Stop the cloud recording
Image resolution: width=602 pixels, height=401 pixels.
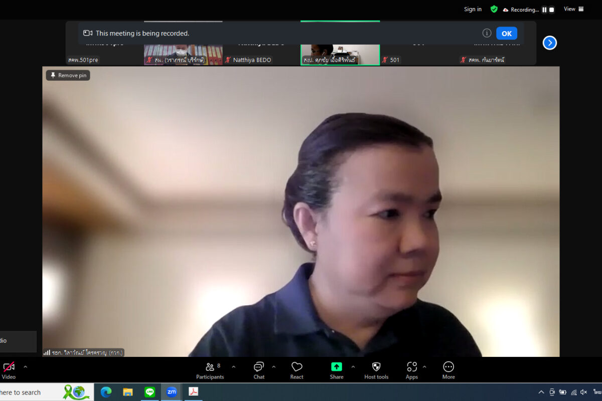[x=552, y=10]
